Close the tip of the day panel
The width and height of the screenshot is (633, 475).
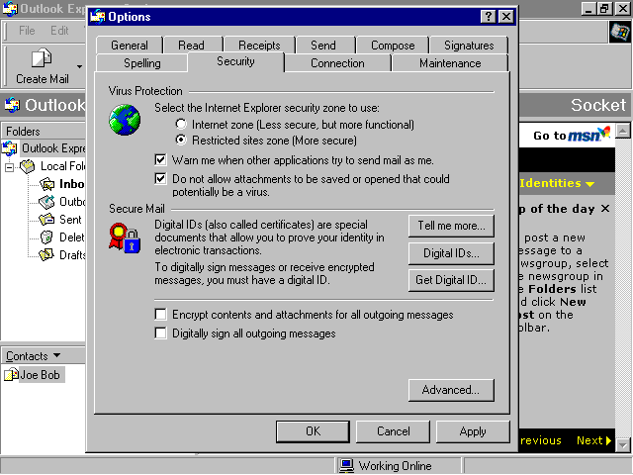pyautogui.click(x=604, y=209)
